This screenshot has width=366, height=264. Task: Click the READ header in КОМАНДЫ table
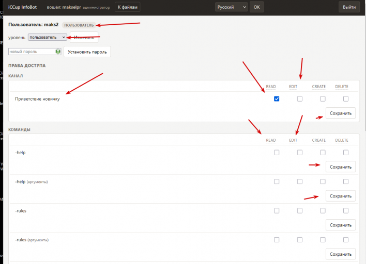(271, 140)
